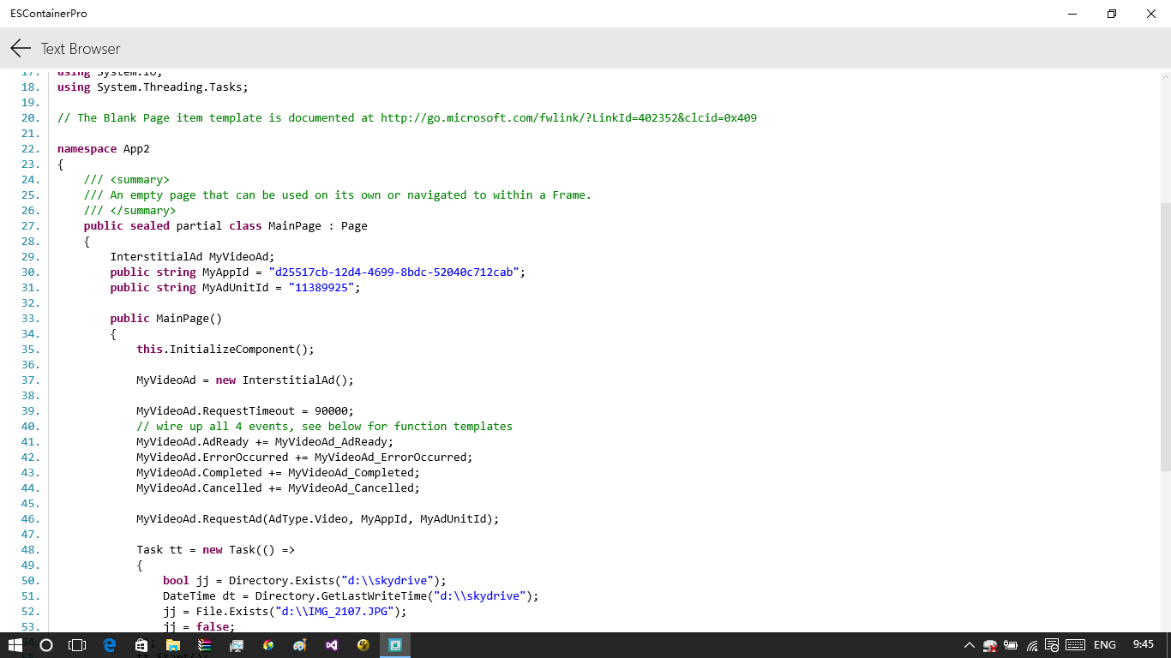Expand hidden system tray icons

(969, 645)
